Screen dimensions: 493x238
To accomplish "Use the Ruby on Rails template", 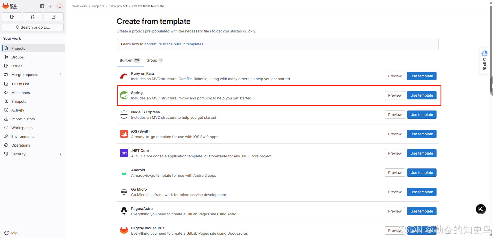I will 422,76.
